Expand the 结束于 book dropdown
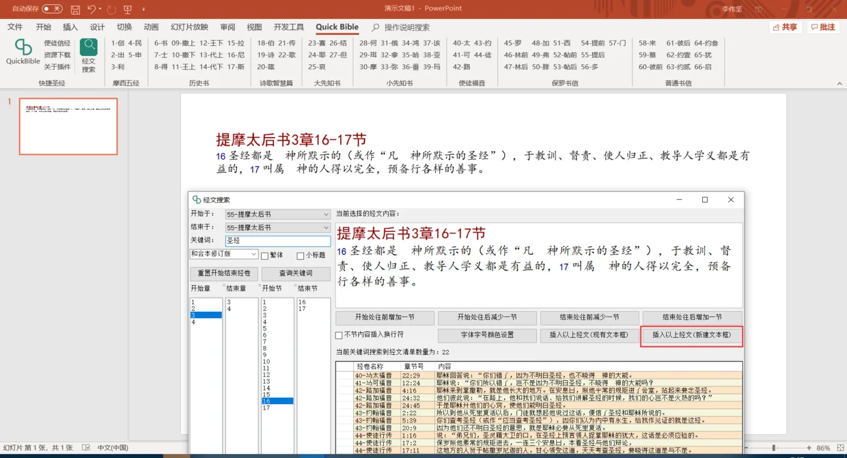The image size is (847, 458). [326, 227]
